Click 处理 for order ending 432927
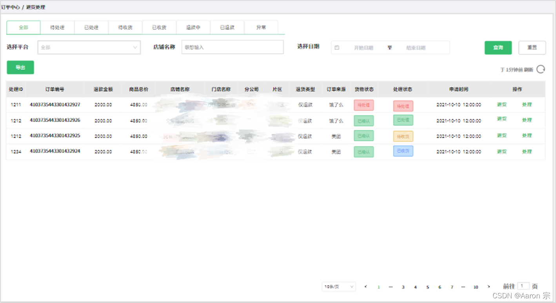Screen dimensions: 556x303 tap(527, 105)
